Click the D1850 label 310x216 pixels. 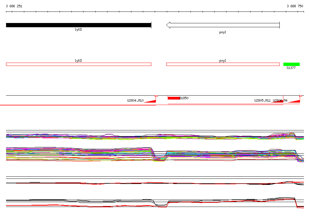coord(184,98)
